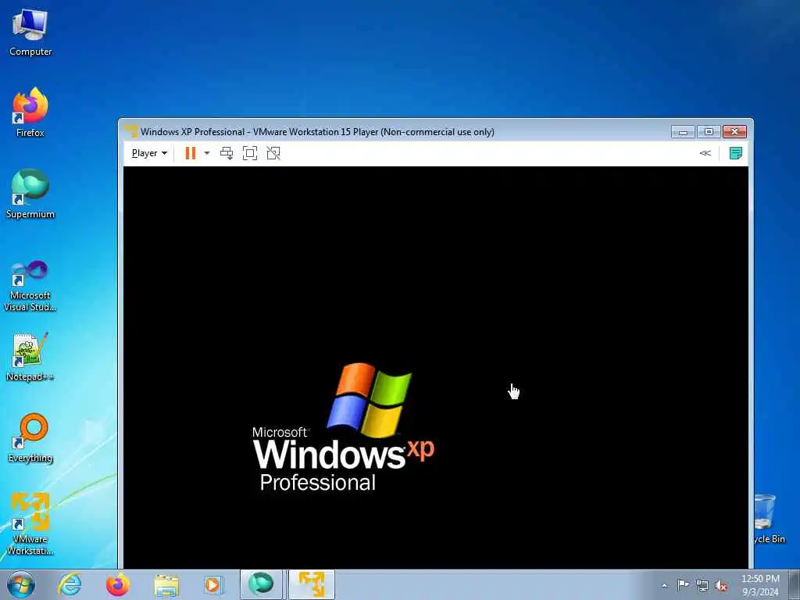Maximize the VMware Player window
The width and height of the screenshot is (800, 600).
pos(709,131)
